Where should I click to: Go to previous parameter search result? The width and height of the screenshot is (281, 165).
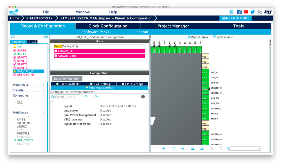click(86, 97)
